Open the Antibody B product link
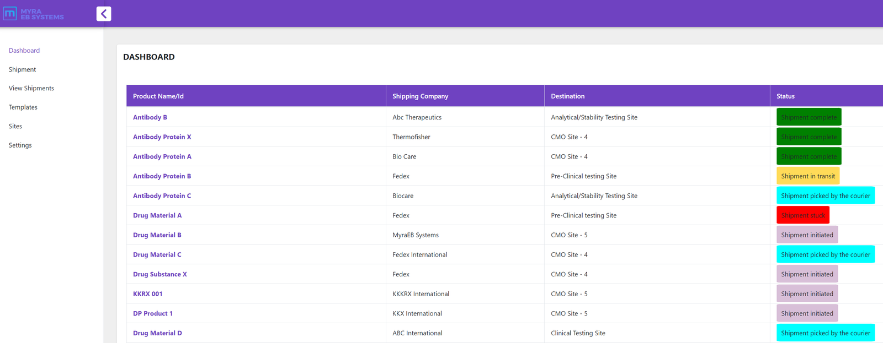This screenshot has width=883, height=343. [150, 117]
